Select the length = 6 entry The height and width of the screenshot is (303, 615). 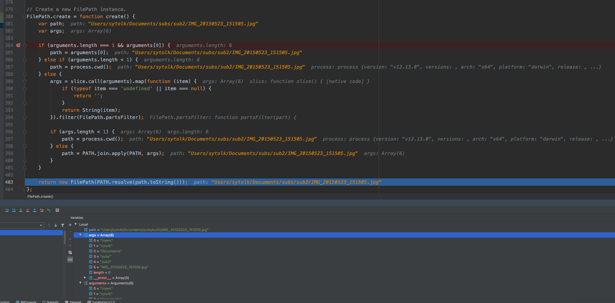[x=344, y=272]
